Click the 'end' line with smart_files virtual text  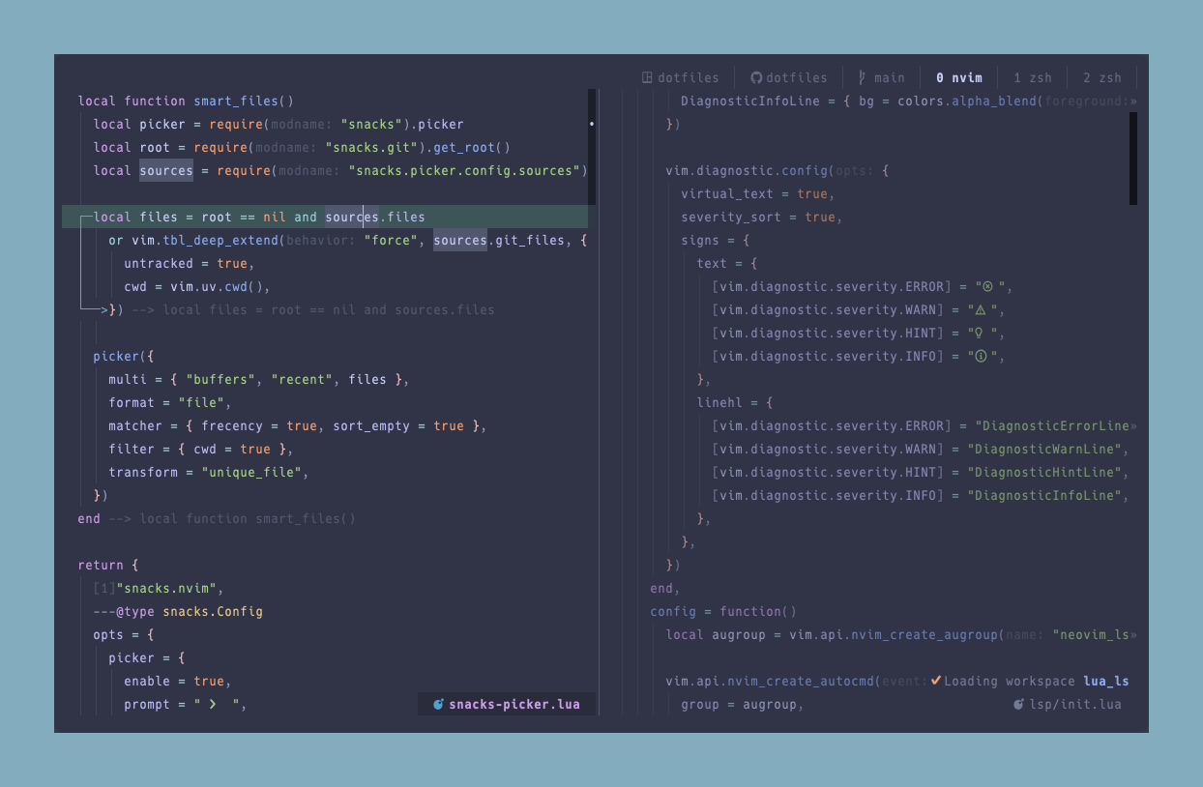pyautogui.click(x=217, y=518)
